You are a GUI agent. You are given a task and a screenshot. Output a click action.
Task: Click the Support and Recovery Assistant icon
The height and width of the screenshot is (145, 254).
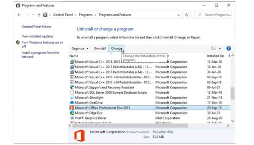point(72,87)
